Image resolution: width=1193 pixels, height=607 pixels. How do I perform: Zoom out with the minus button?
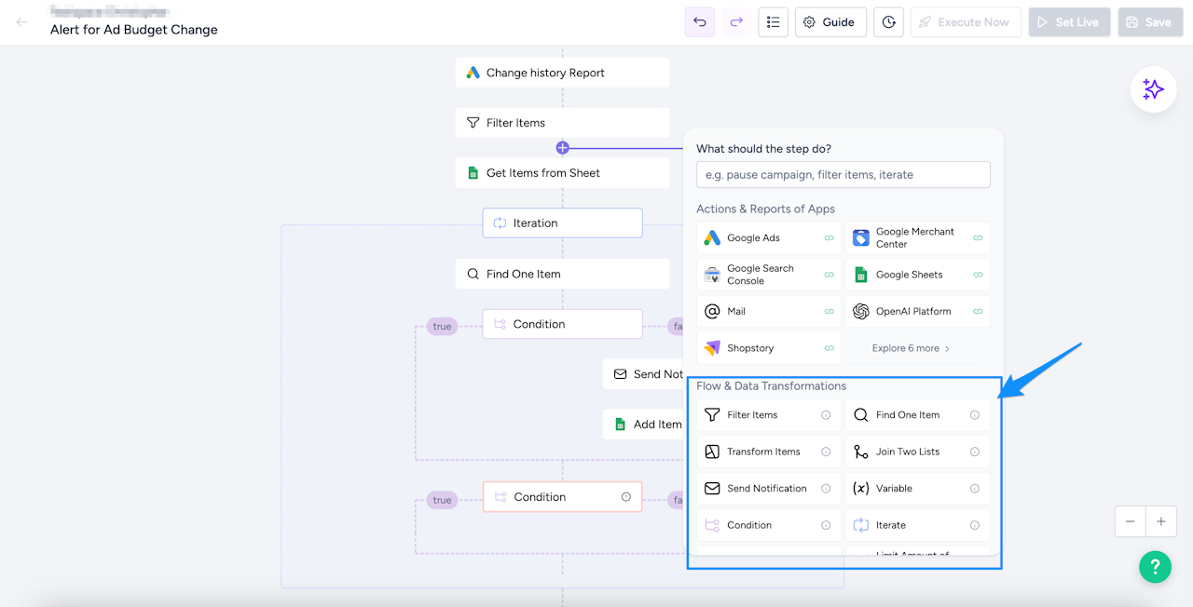pos(1130,521)
